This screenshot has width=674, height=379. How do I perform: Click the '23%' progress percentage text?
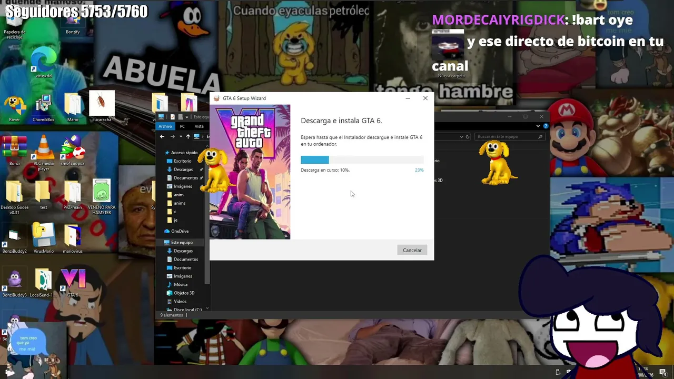[x=419, y=170]
